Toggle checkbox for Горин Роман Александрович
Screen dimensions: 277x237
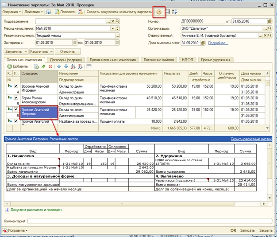16,98
